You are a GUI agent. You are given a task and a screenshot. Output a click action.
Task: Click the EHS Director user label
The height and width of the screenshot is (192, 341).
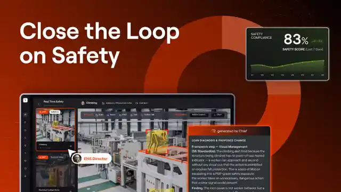(92, 158)
